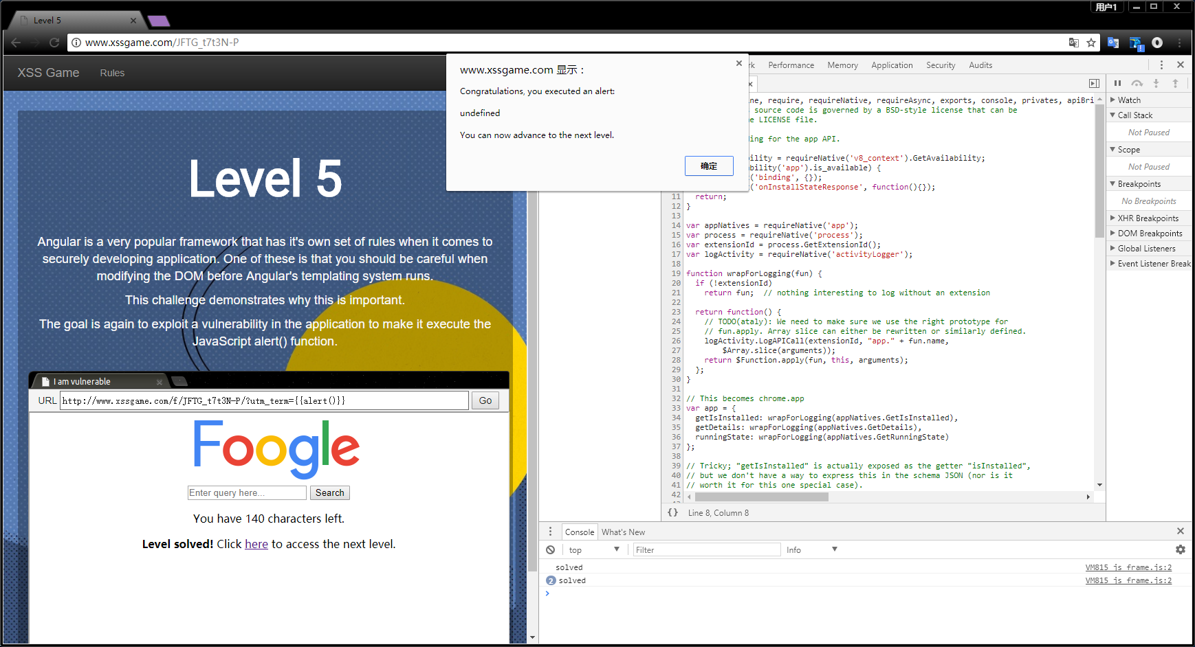The height and width of the screenshot is (647, 1195).
Task: Bookmark page with the star icon
Action: [1091, 43]
